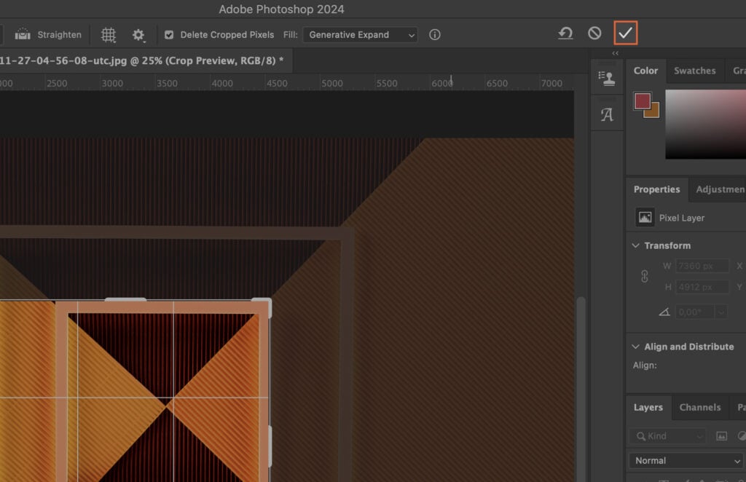
Task: Collapse the Transform section
Action: [635, 245]
